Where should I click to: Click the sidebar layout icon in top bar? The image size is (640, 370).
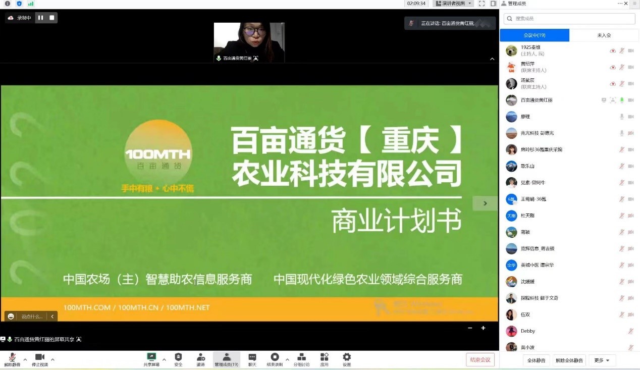pos(493,4)
